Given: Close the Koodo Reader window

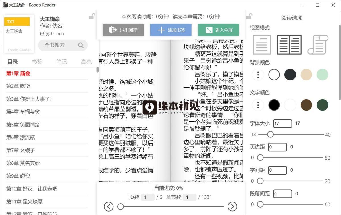Looking at the screenshot, I should 333,5.
